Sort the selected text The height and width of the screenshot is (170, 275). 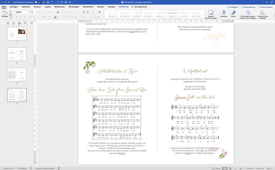(93, 12)
